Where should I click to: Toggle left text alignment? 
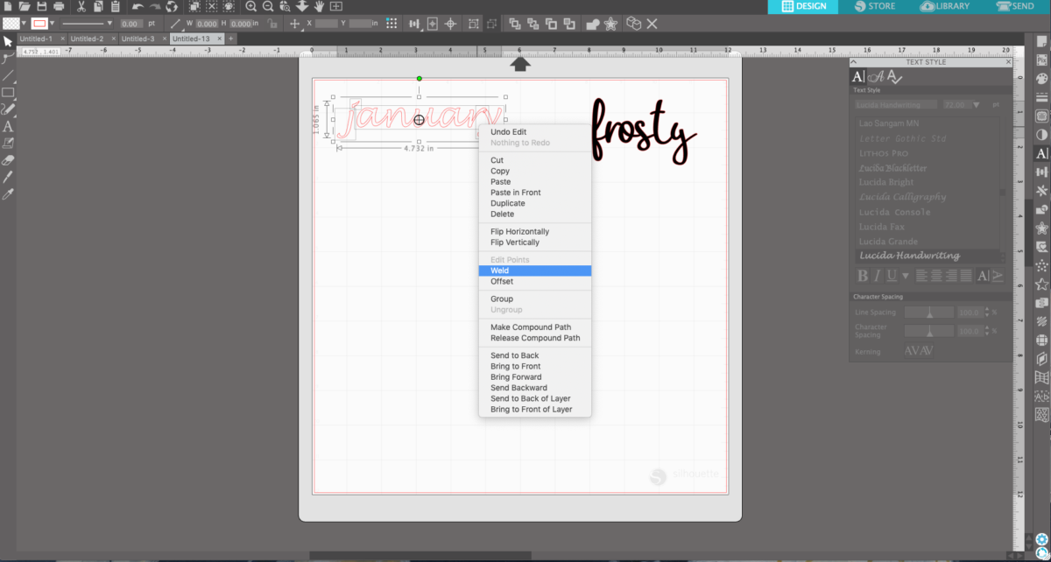click(x=922, y=276)
